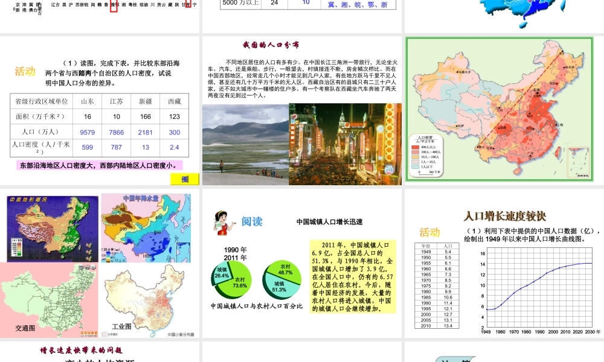Open the slide containing four China maps
604x362 pixels.
pos(100,263)
